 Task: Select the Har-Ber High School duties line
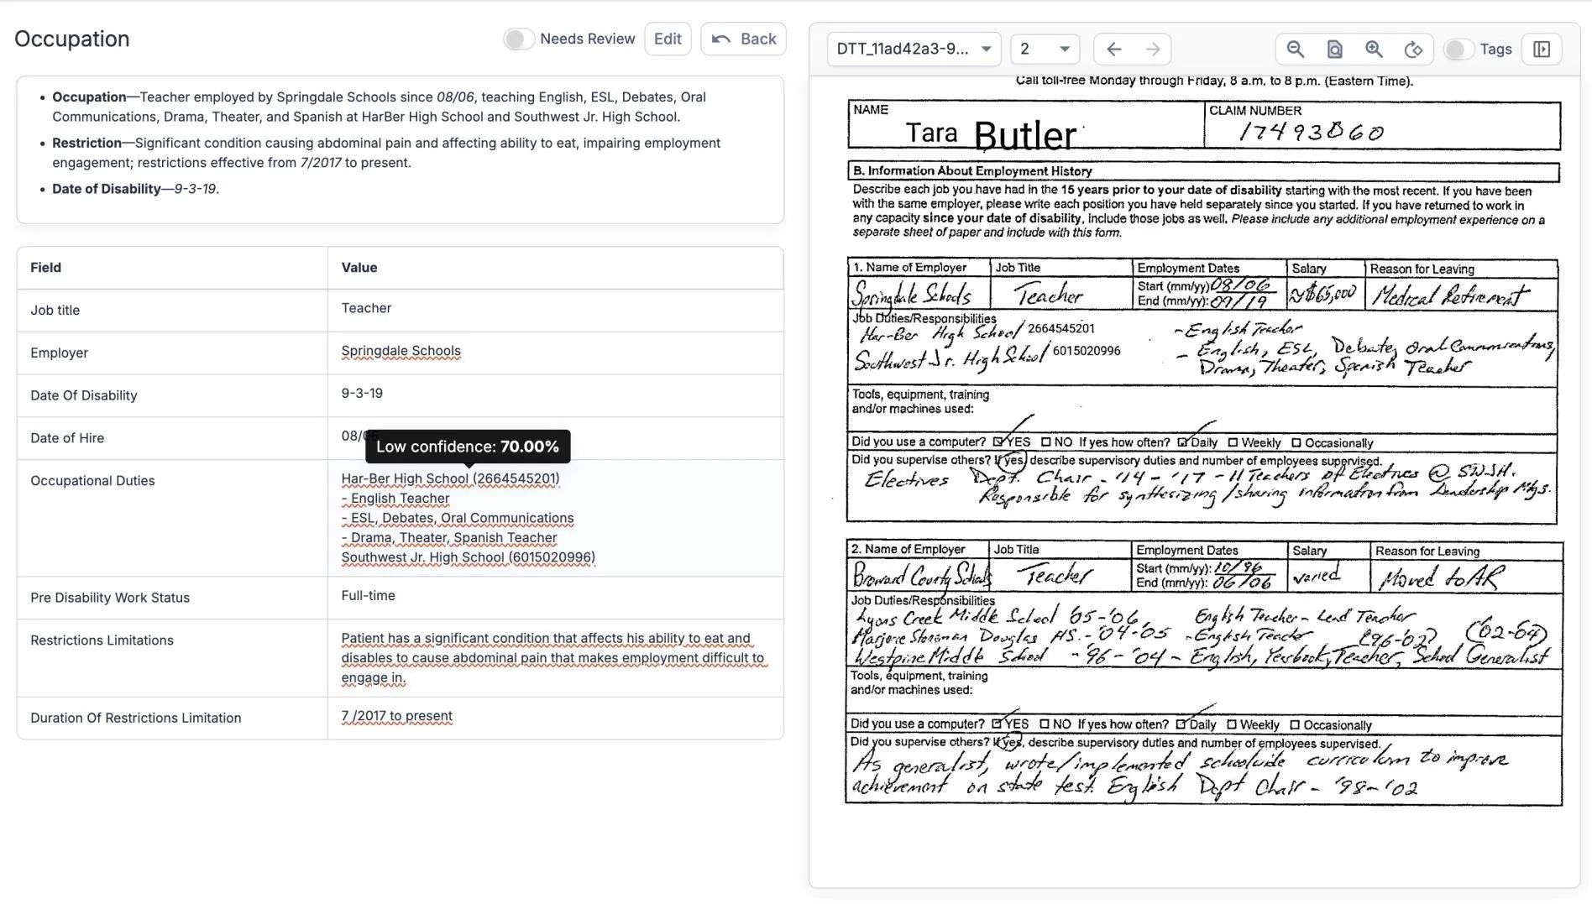450,478
